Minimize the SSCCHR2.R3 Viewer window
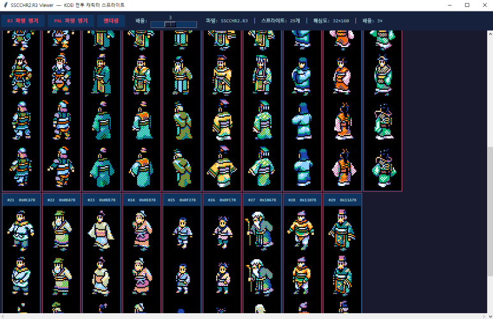Viewport: 493px width, 319px height. 450,5
